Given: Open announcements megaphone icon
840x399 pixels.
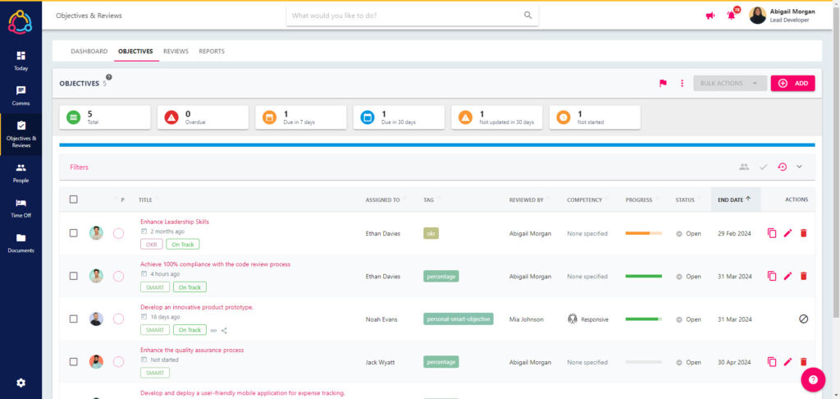Looking at the screenshot, I should coord(710,16).
